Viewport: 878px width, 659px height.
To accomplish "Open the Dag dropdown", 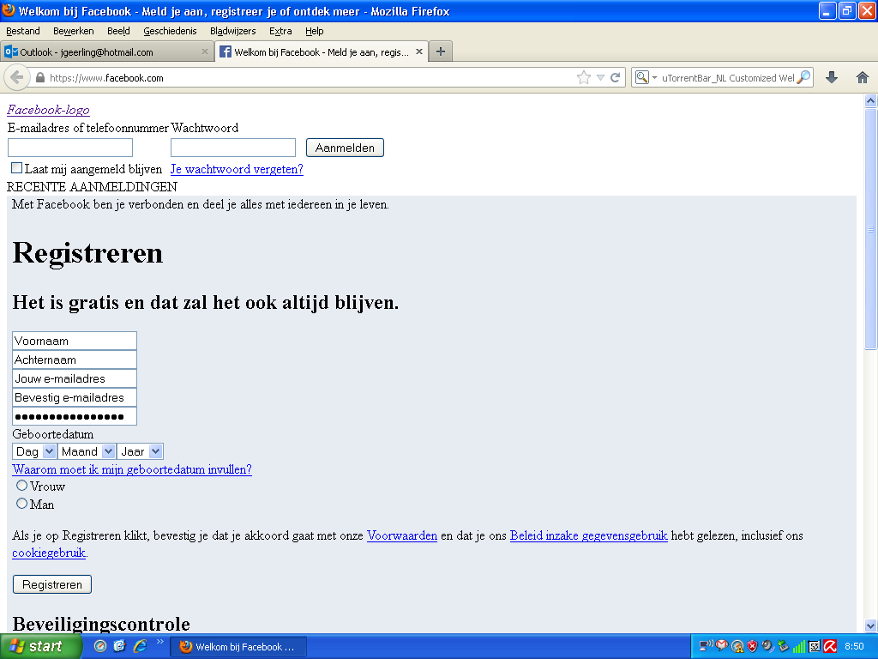I will click(x=33, y=451).
